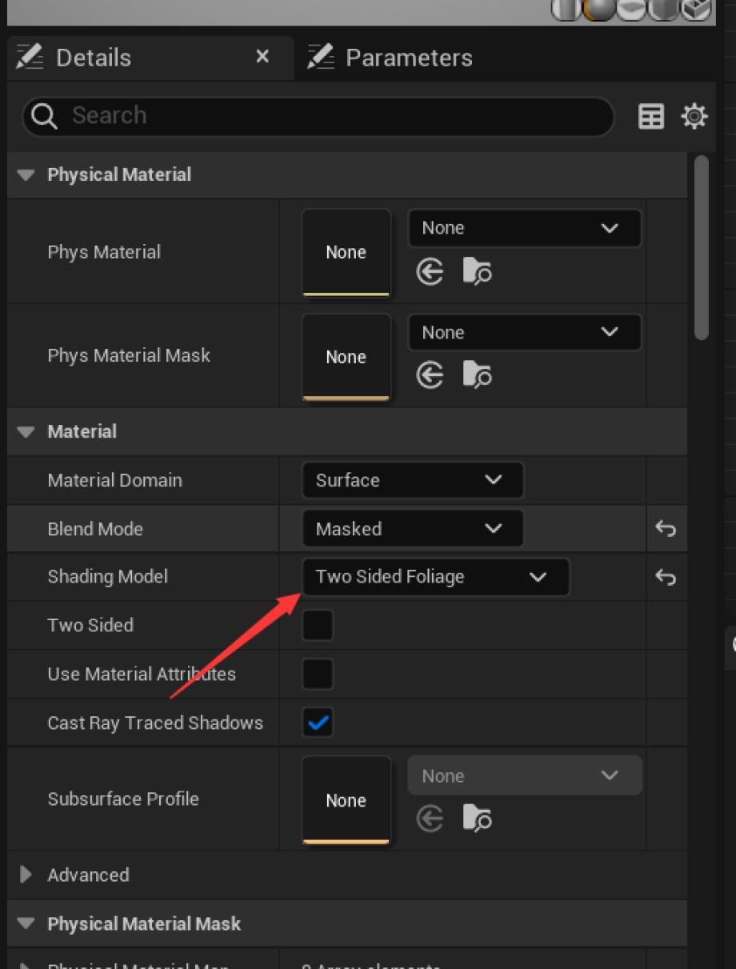Enable Use Material Attributes checkbox
The height and width of the screenshot is (969, 736).
click(318, 675)
